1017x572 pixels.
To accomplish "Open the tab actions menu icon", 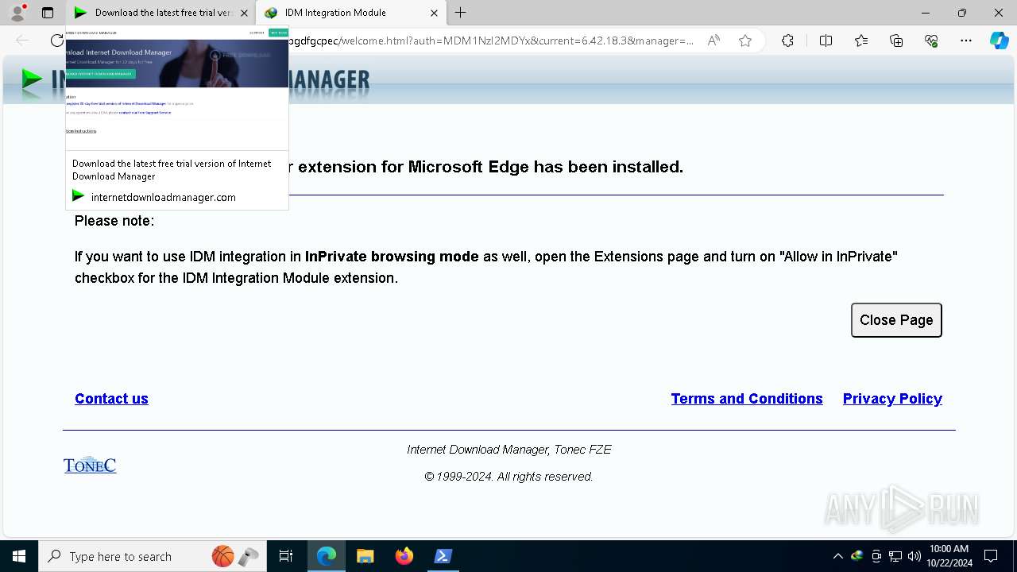I will pos(48,13).
